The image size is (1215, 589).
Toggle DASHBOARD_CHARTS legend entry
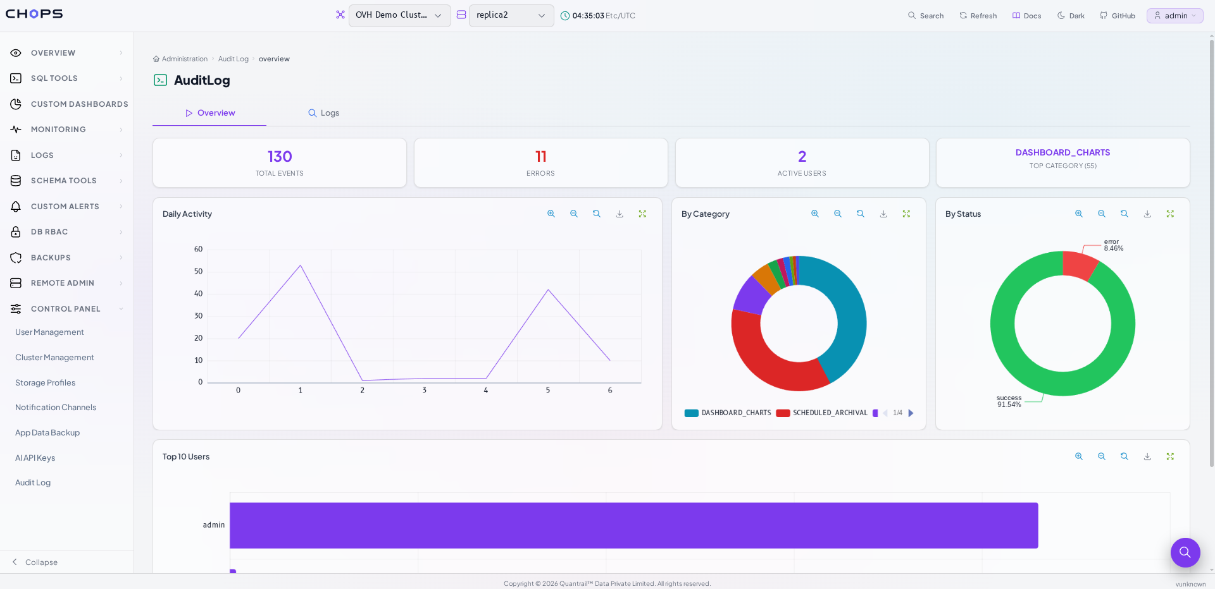coord(728,413)
